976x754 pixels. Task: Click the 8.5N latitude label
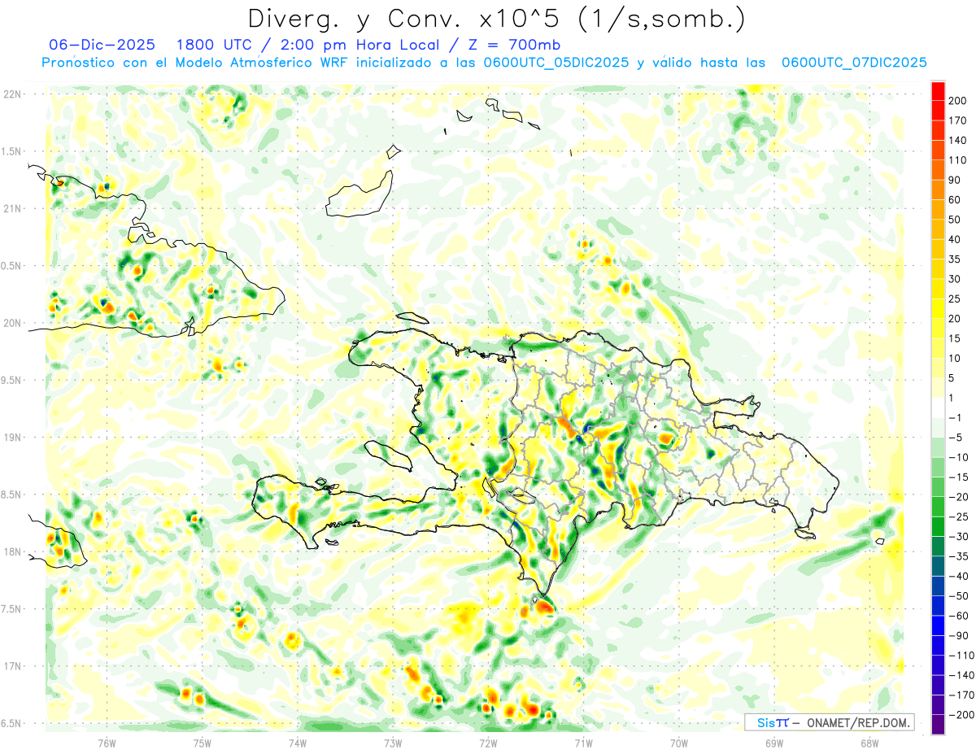12,495
